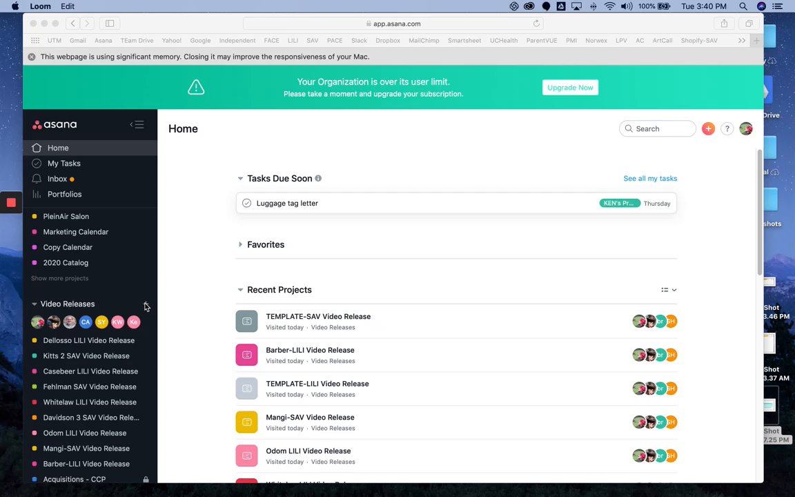Collapse the Asana sidebar with hamburger icon

click(137, 124)
